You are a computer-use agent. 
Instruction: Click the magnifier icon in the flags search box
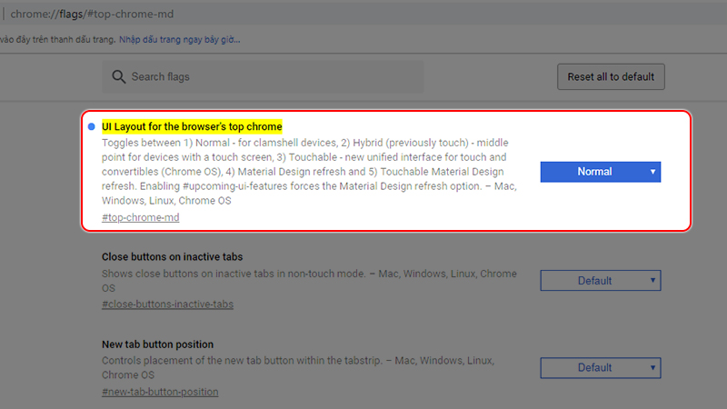coord(118,77)
